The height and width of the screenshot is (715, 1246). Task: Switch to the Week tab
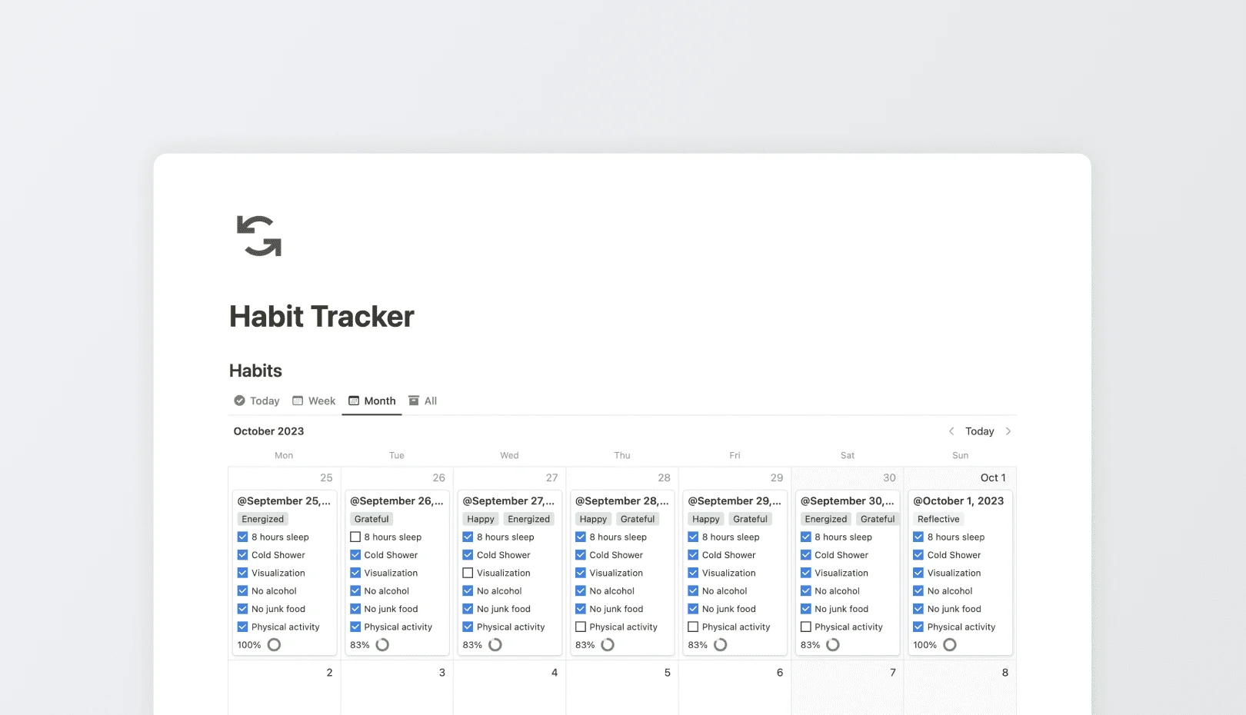(321, 401)
